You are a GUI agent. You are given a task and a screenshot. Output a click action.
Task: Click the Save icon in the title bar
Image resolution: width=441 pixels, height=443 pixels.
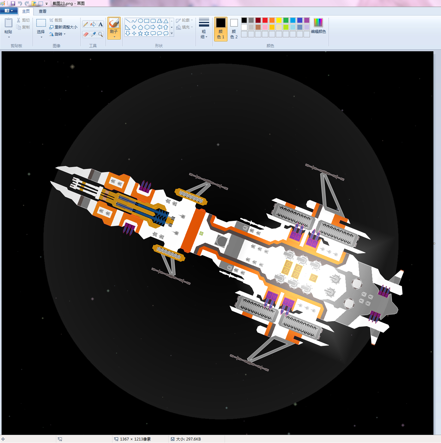(13, 3)
